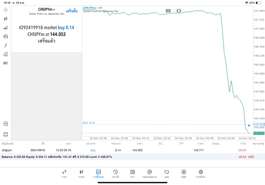Tap the blue เสร็จสิ้น done button
The image size is (265, 185).
tap(72, 11)
